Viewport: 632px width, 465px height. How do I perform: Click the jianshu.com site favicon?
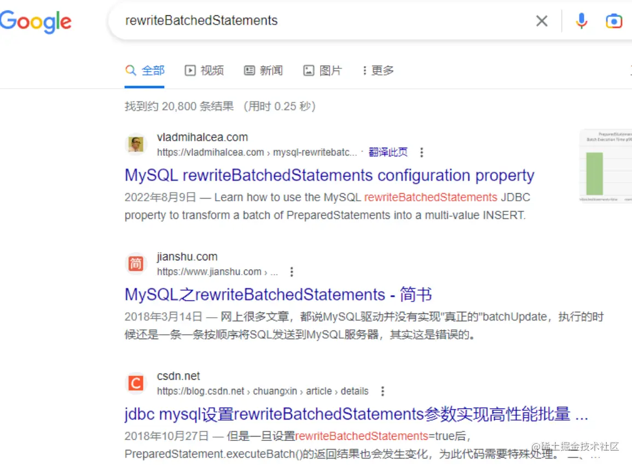[136, 264]
